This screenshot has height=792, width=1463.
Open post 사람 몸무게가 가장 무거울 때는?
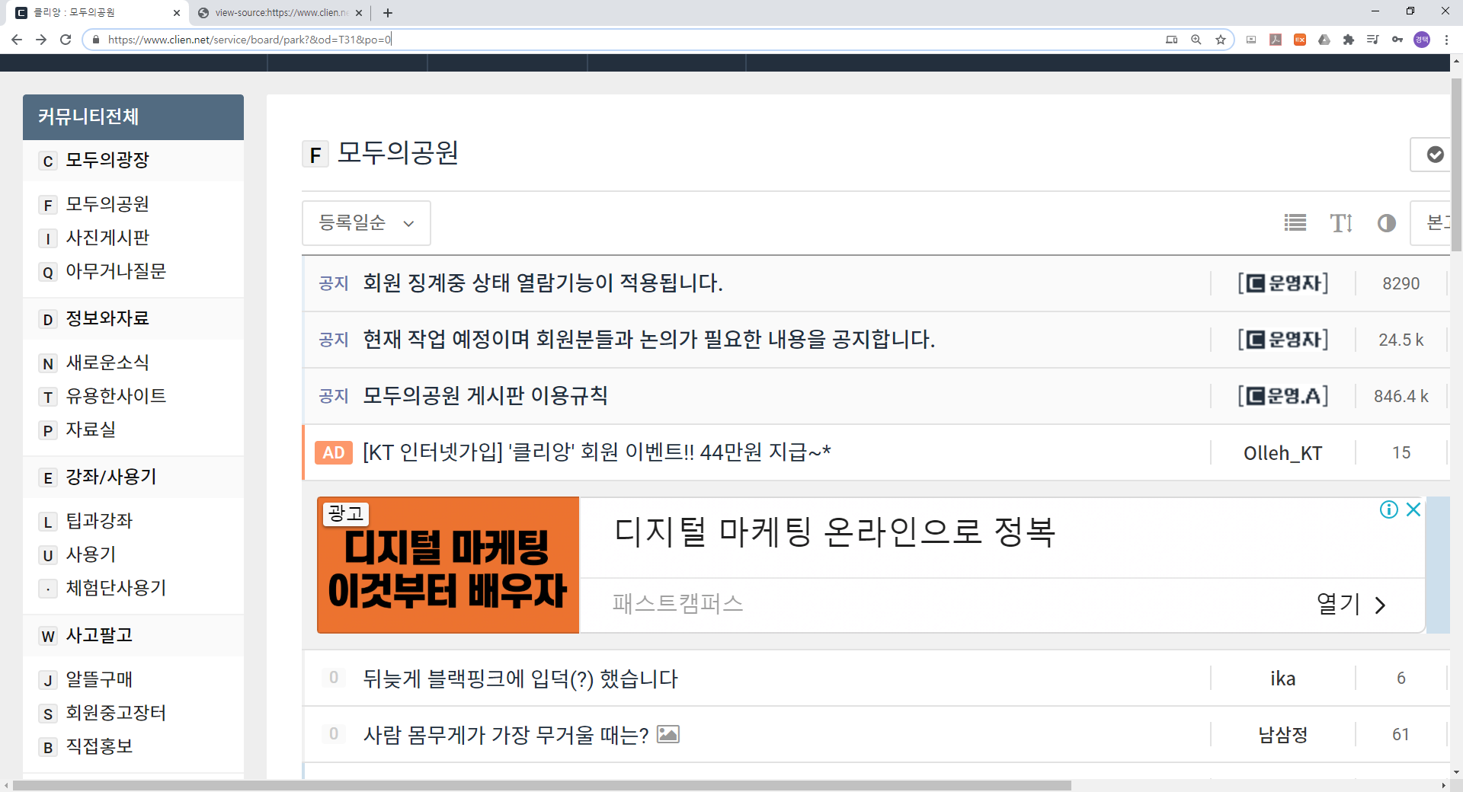coord(506,735)
